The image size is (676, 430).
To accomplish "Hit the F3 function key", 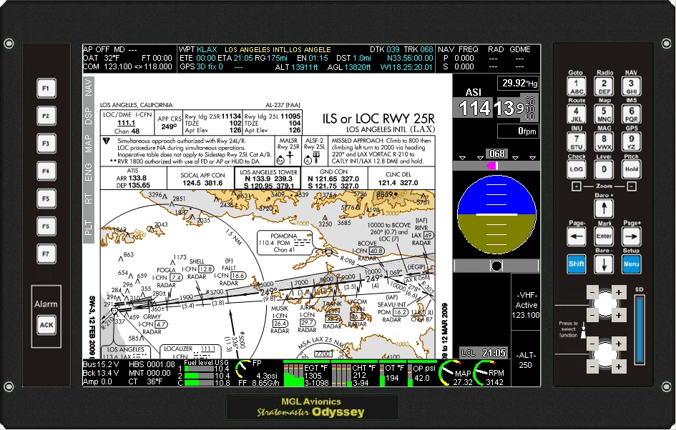I will (46, 144).
